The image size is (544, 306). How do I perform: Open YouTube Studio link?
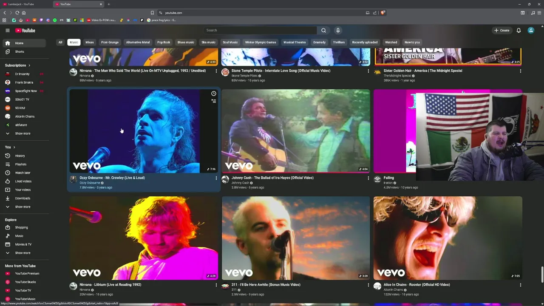(25, 282)
